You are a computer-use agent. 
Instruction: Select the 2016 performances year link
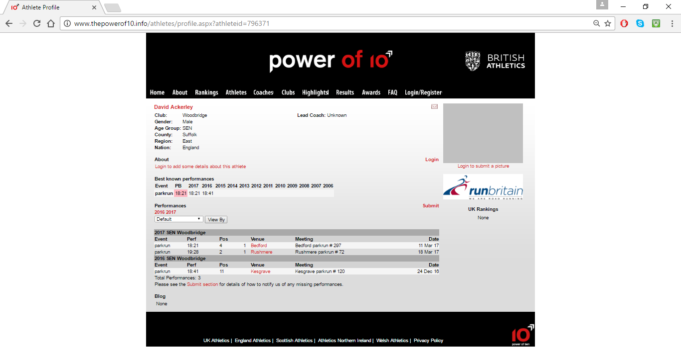pyautogui.click(x=160, y=212)
